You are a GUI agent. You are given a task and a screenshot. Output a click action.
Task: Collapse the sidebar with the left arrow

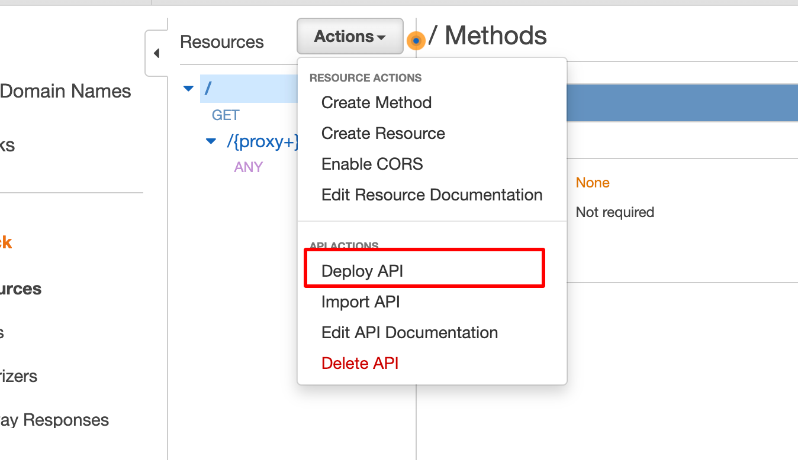[156, 53]
